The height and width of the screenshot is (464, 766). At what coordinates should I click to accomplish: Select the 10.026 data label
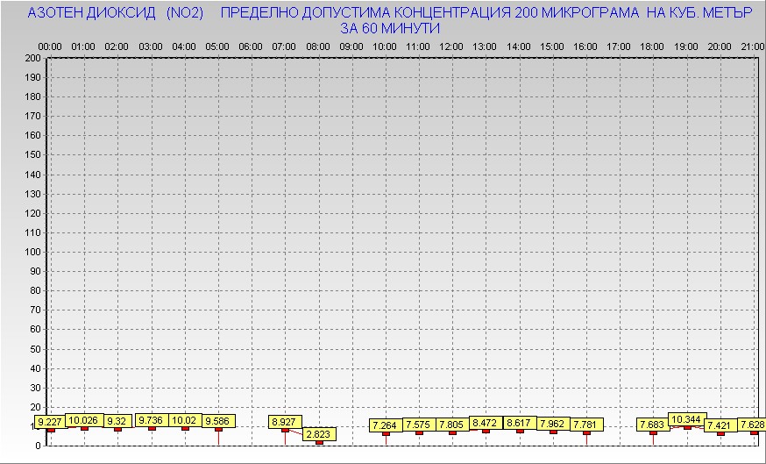(x=84, y=420)
